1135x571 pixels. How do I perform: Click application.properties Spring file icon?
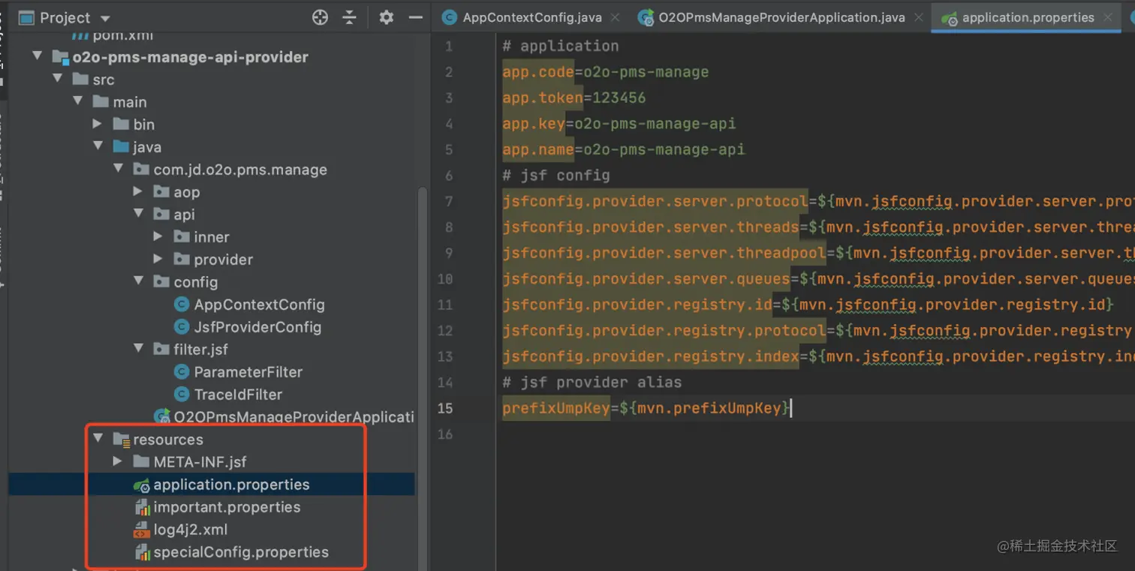click(x=141, y=485)
